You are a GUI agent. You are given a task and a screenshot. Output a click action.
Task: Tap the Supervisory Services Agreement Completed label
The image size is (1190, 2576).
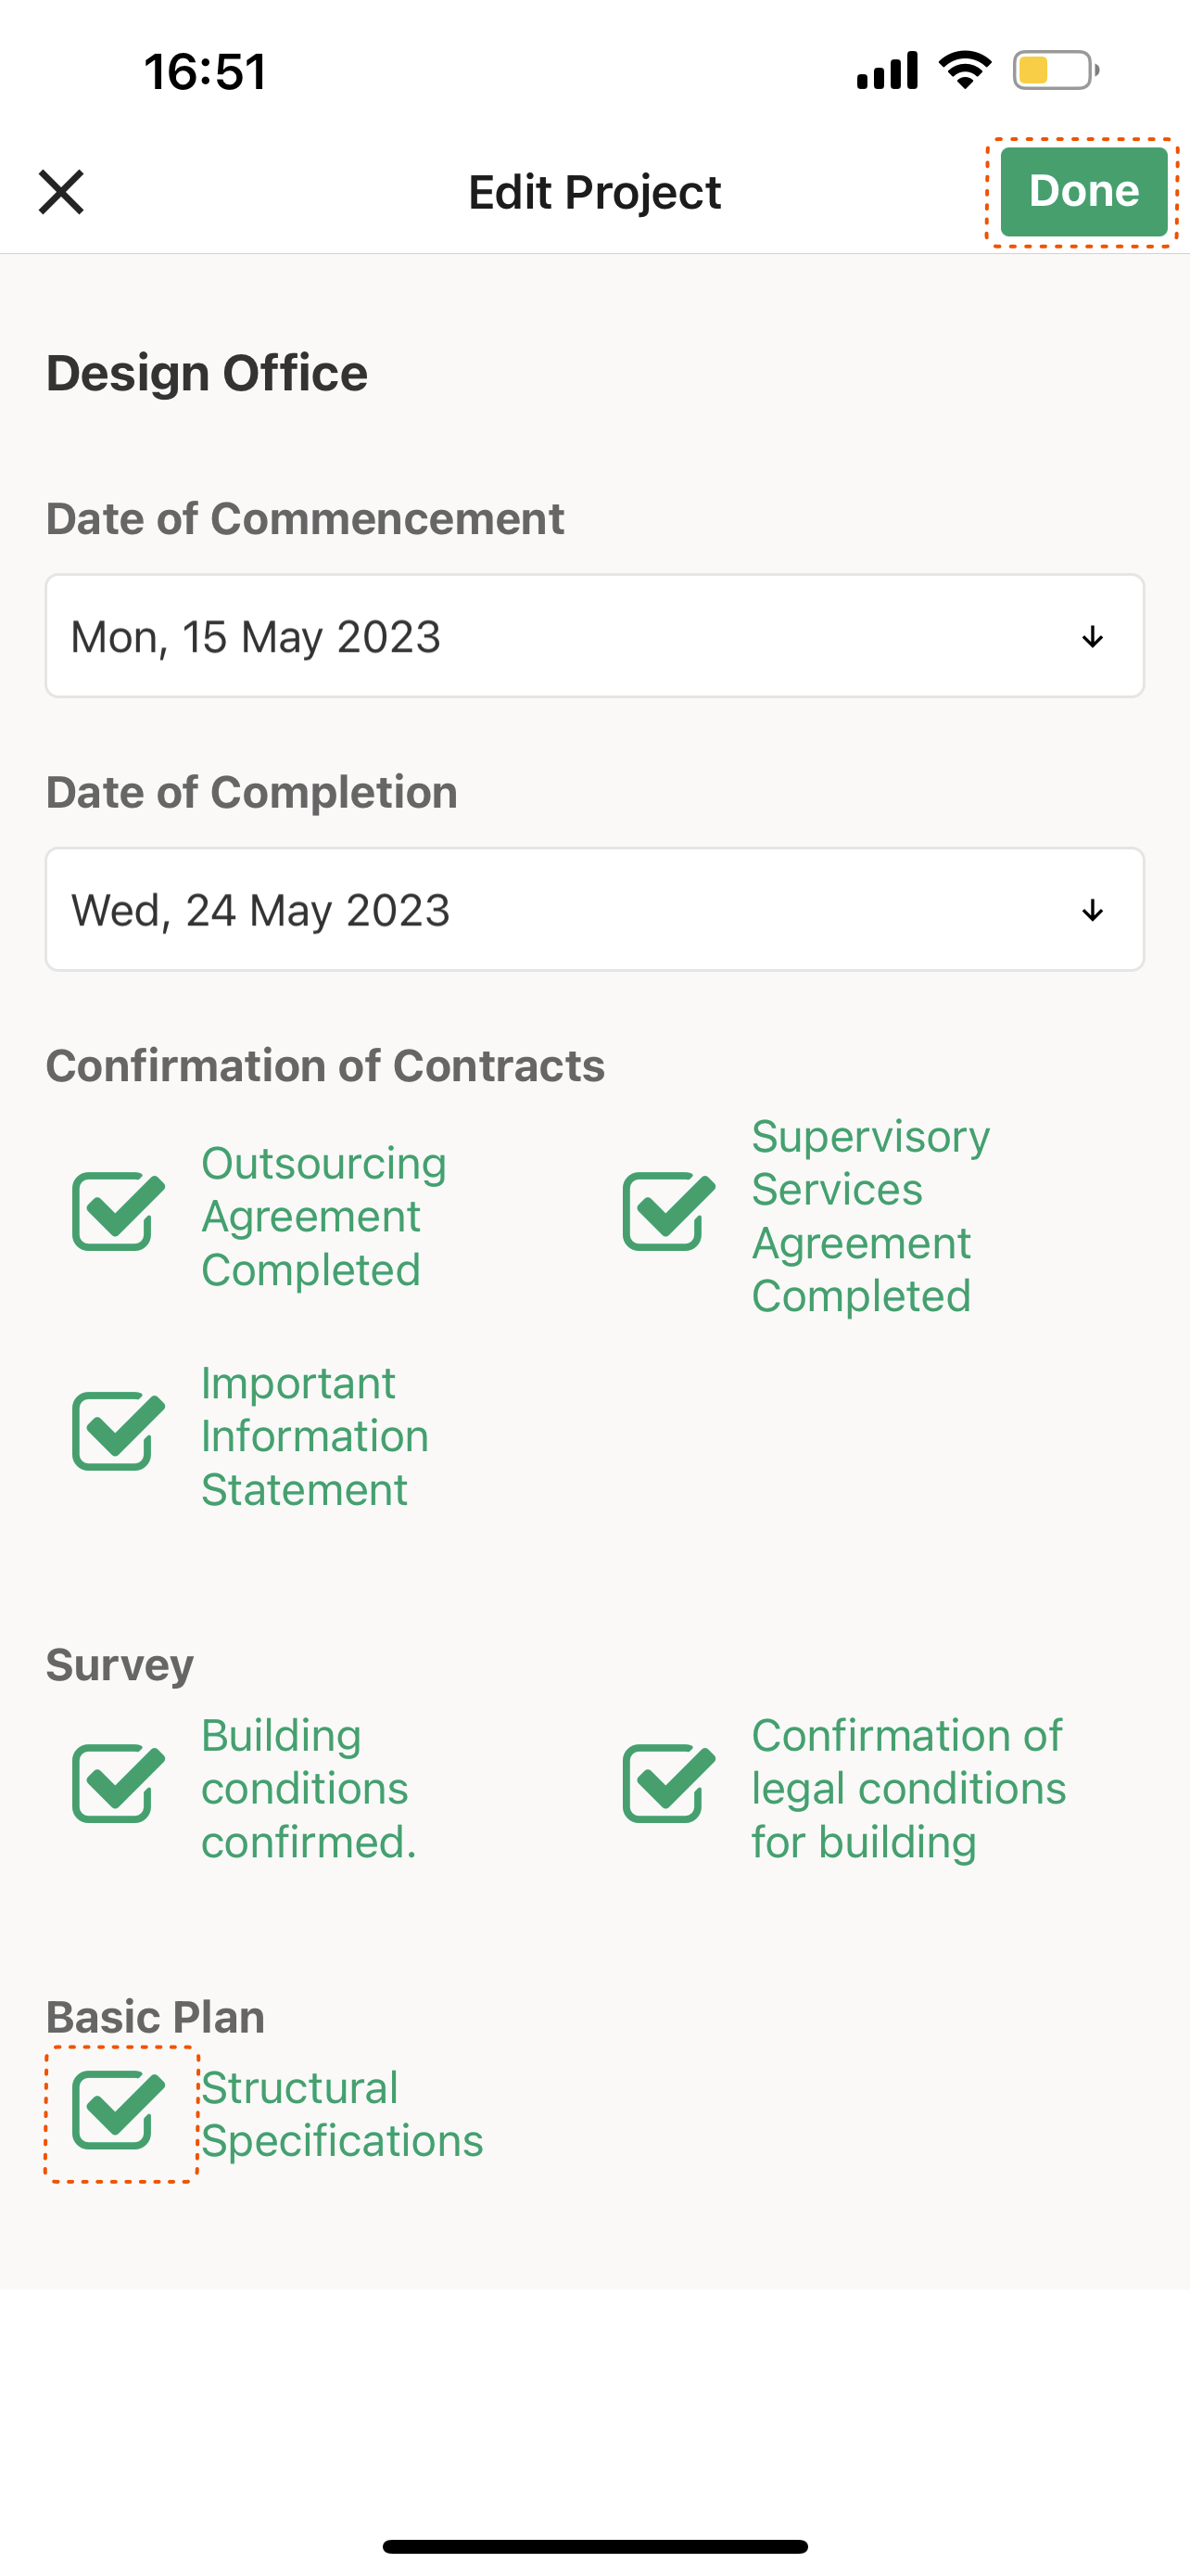coord(869,1216)
